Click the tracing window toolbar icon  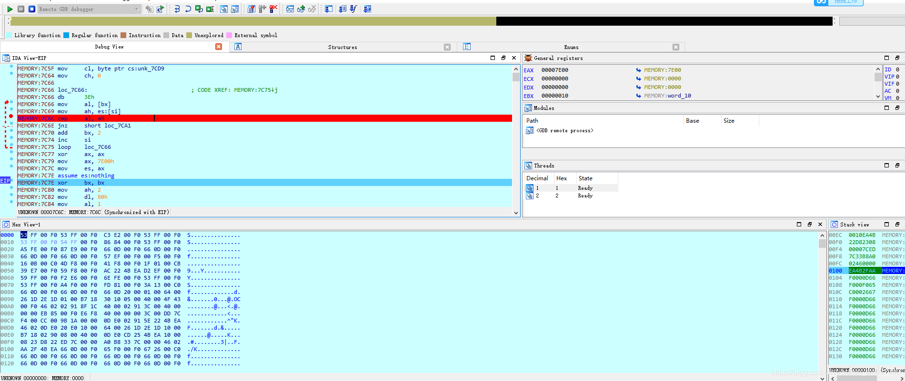tap(367, 9)
